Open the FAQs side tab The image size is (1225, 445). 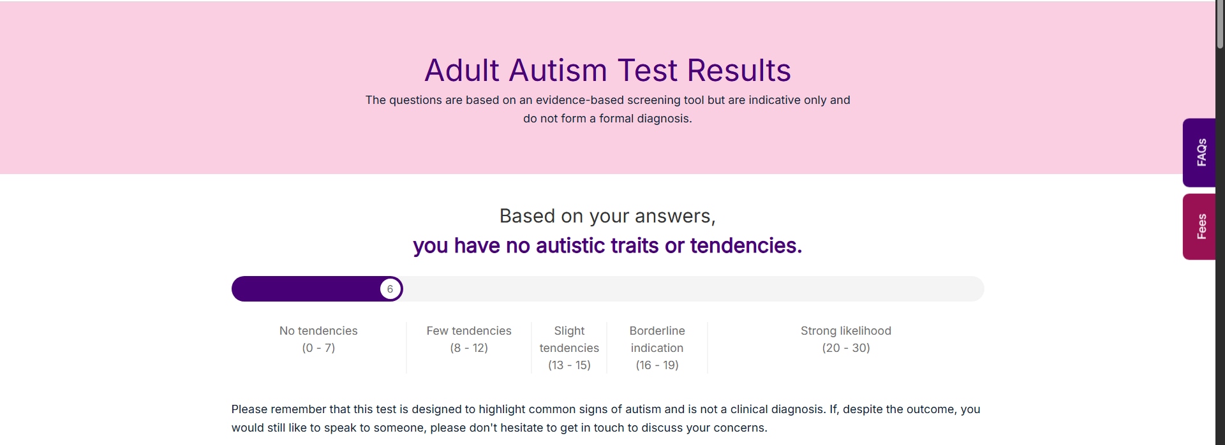(x=1201, y=152)
